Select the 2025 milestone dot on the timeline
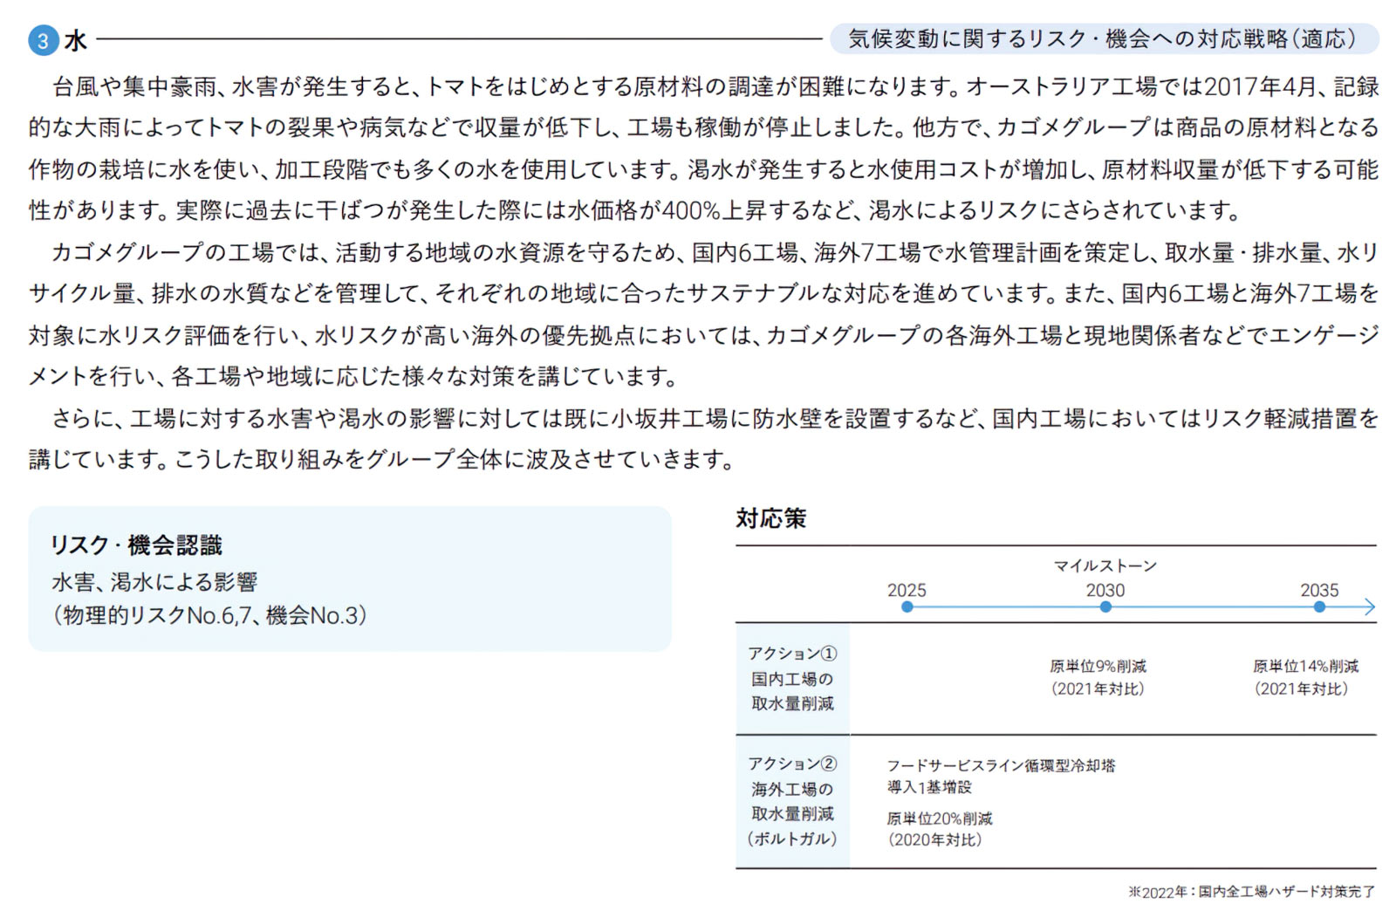This screenshot has height=918, width=1396. (907, 606)
